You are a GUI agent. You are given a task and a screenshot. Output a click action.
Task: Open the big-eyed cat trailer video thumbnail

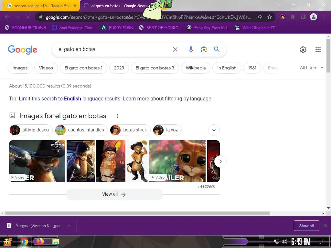coord(177,161)
